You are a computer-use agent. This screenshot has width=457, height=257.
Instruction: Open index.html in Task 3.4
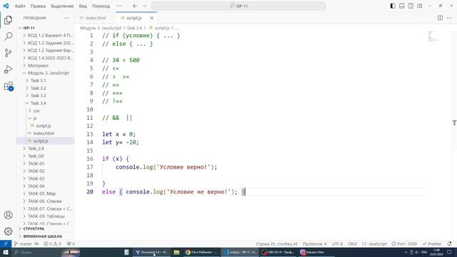[46, 133]
